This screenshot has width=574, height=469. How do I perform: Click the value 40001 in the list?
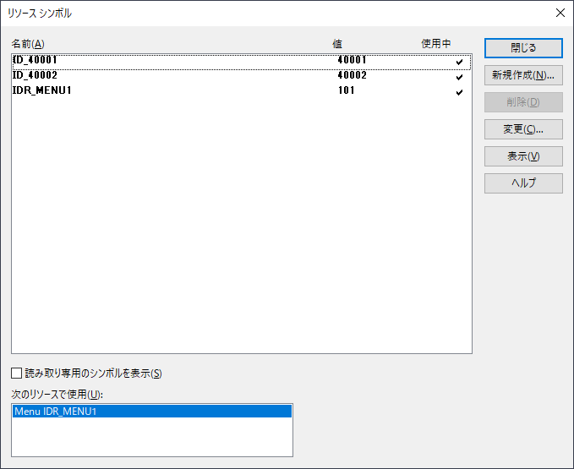352,61
